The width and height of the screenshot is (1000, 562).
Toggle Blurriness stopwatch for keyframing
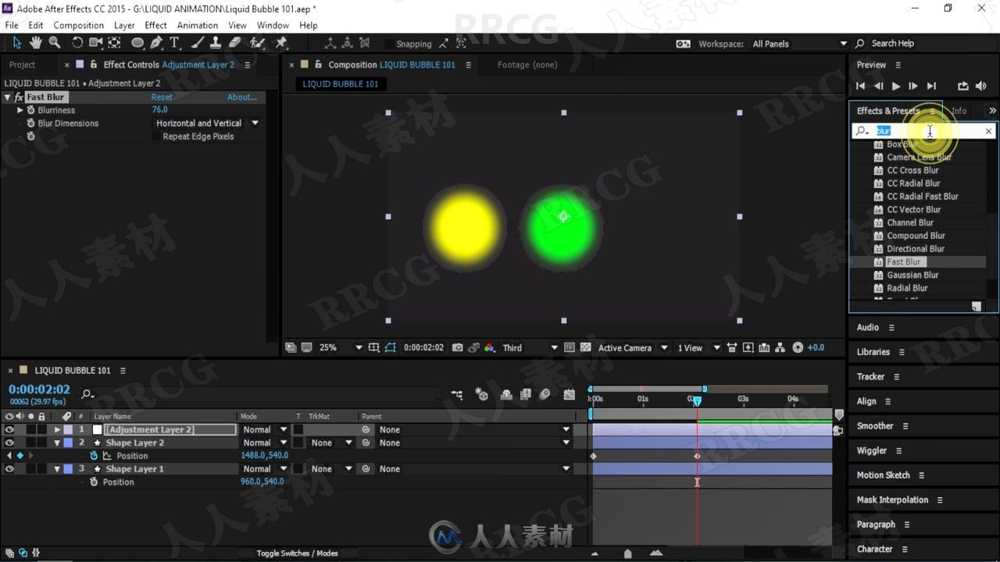click(30, 110)
